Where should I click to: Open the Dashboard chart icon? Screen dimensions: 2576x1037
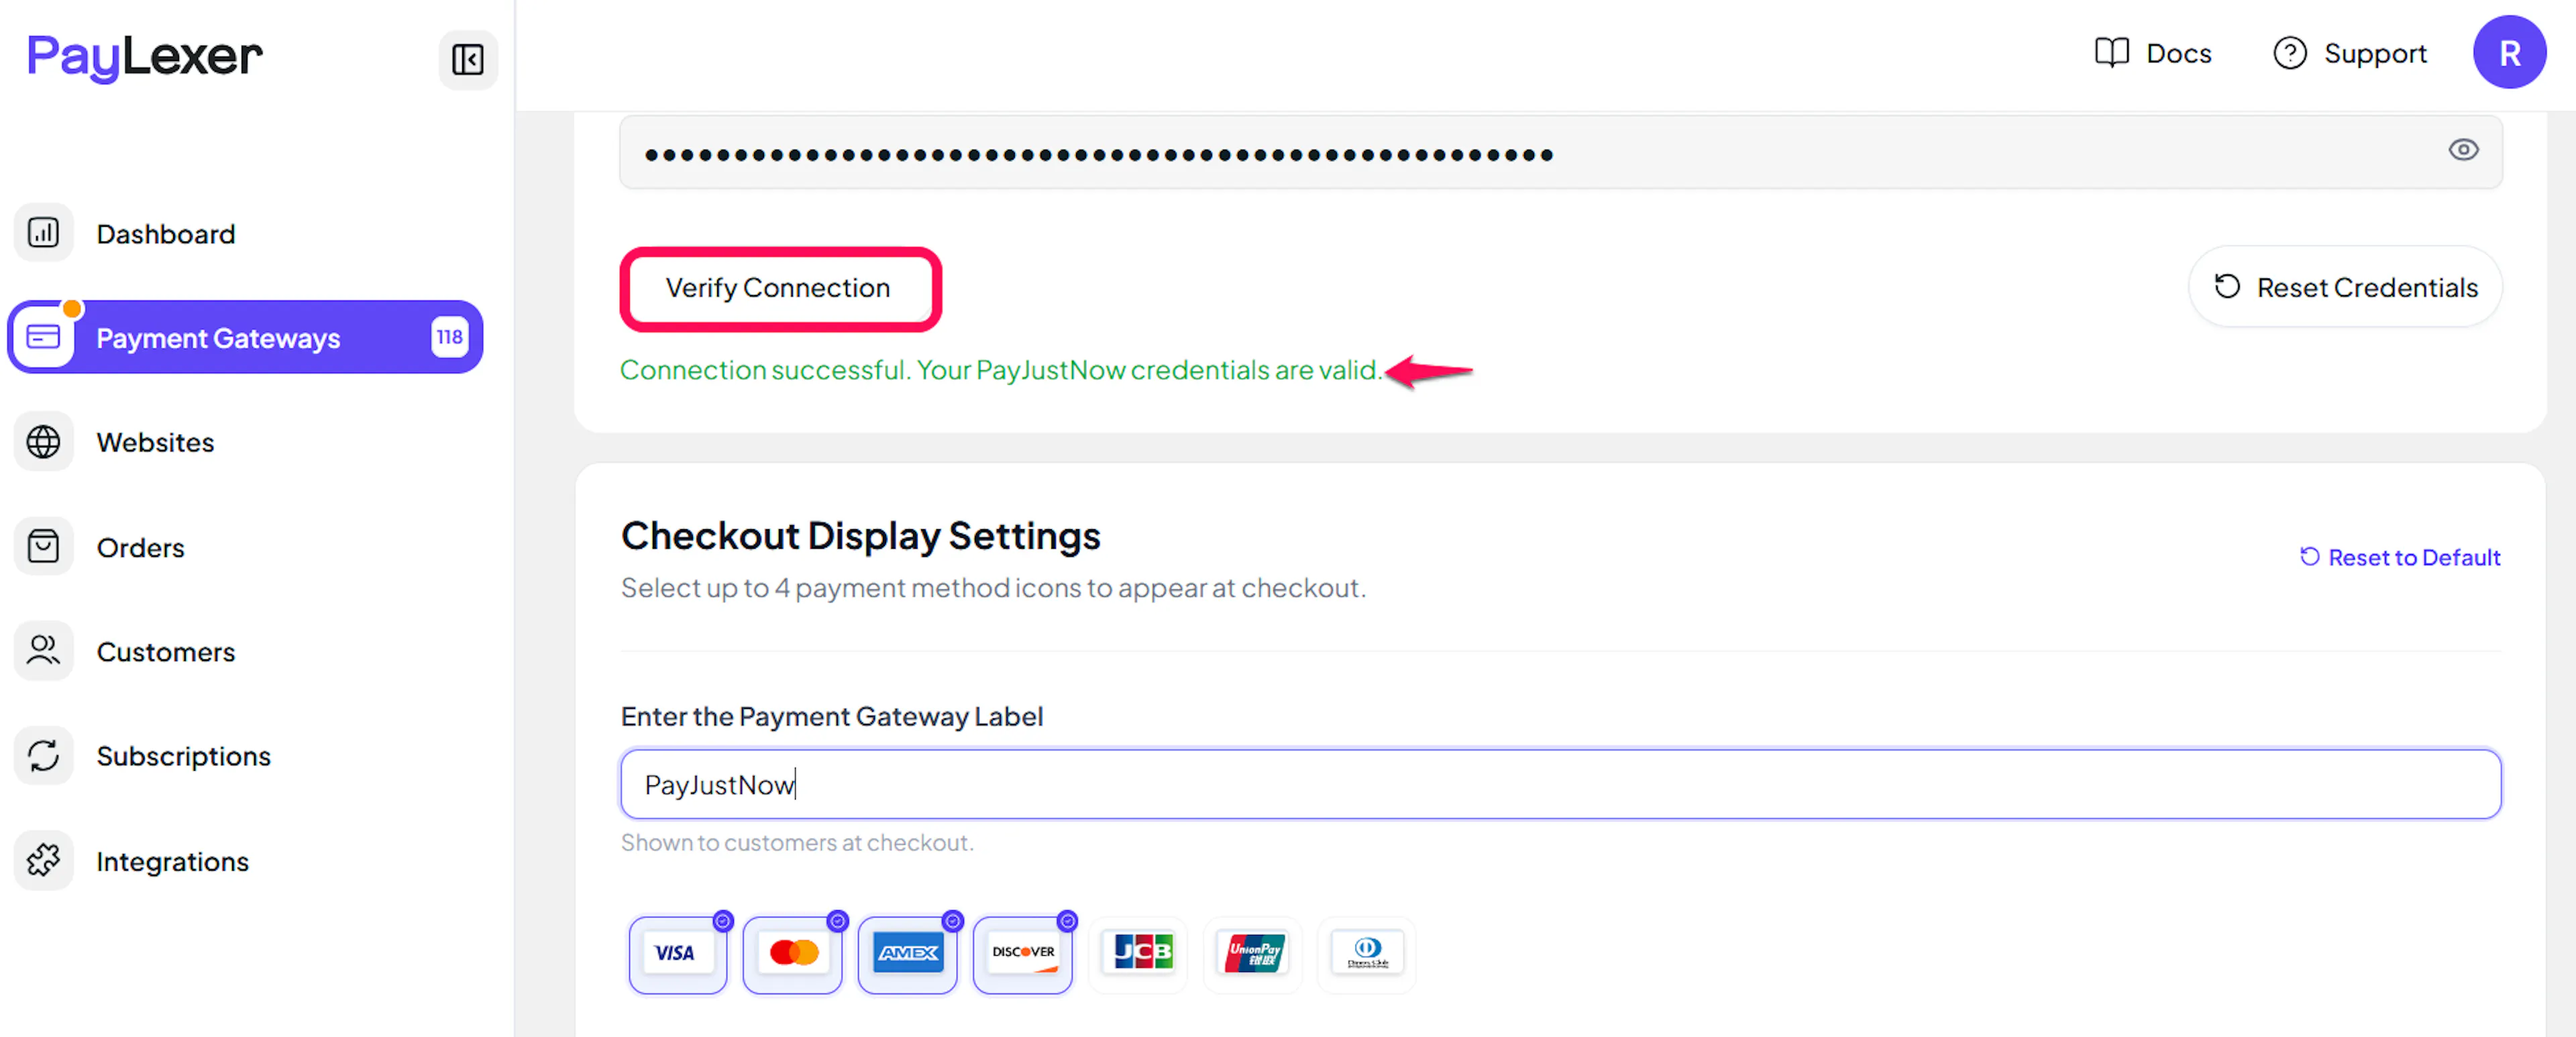click(43, 232)
